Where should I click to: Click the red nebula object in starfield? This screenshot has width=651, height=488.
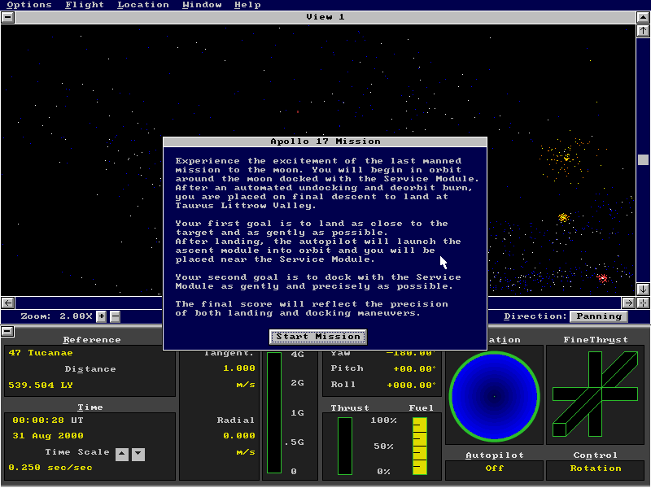(x=602, y=277)
